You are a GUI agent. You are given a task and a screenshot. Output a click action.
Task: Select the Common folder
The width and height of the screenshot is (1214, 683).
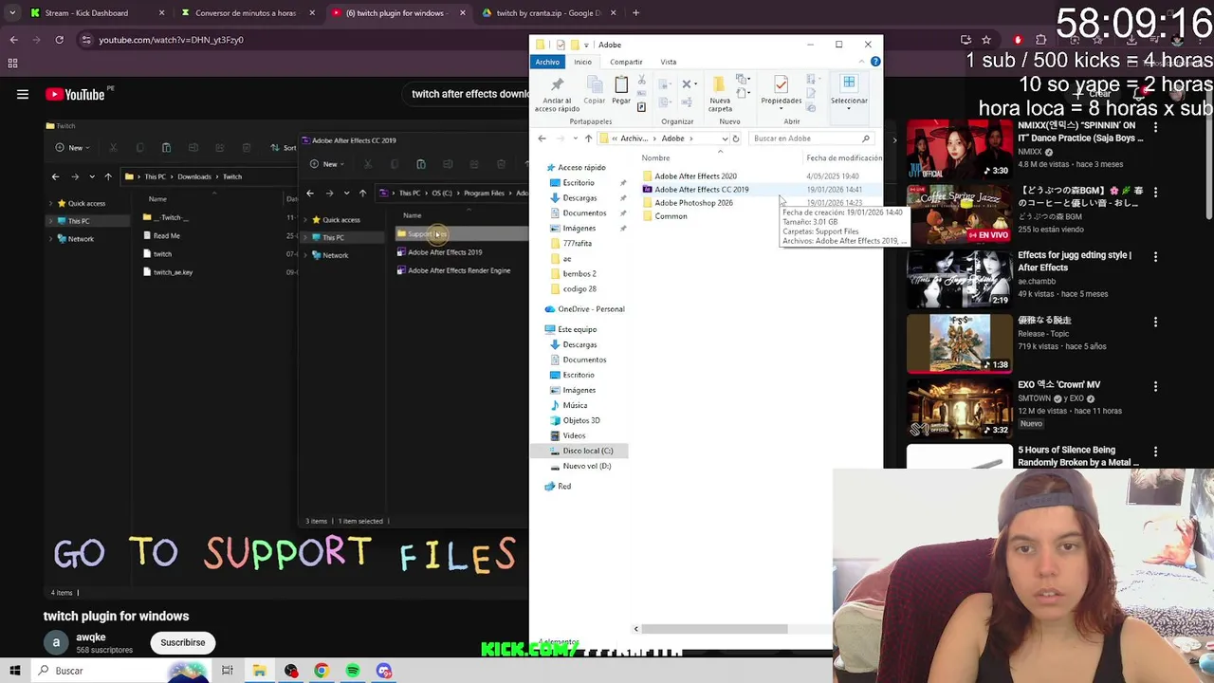click(x=671, y=216)
